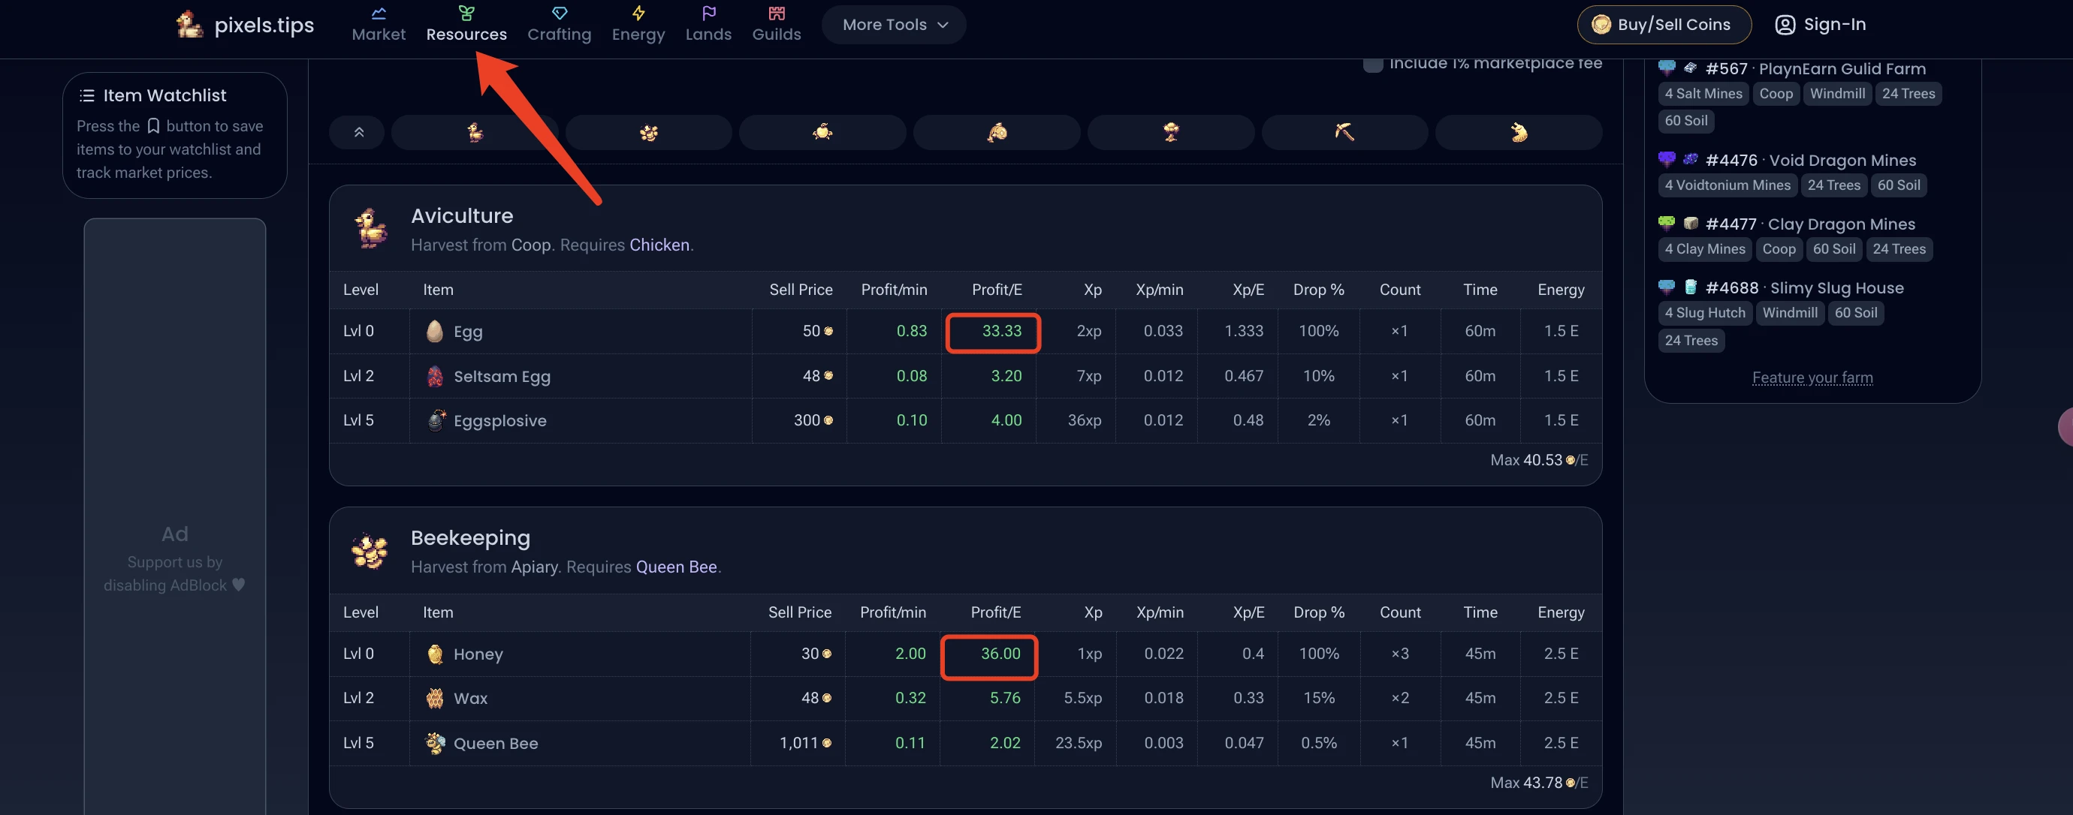
Task: Click the slug resource filter icon
Action: (x=1518, y=132)
